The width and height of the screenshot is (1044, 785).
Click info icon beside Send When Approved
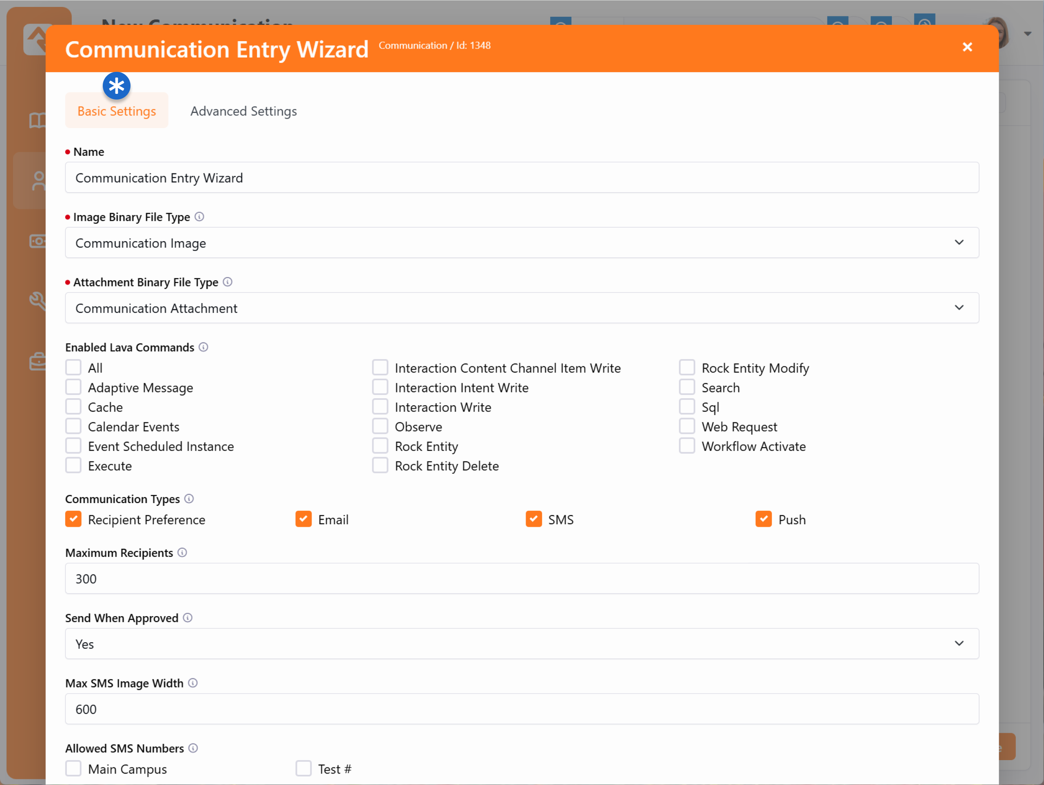[187, 618]
